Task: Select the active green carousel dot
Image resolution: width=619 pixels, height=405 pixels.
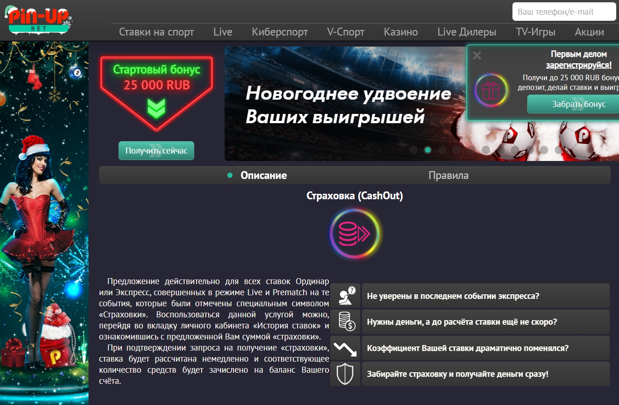Action: pyautogui.click(x=428, y=149)
